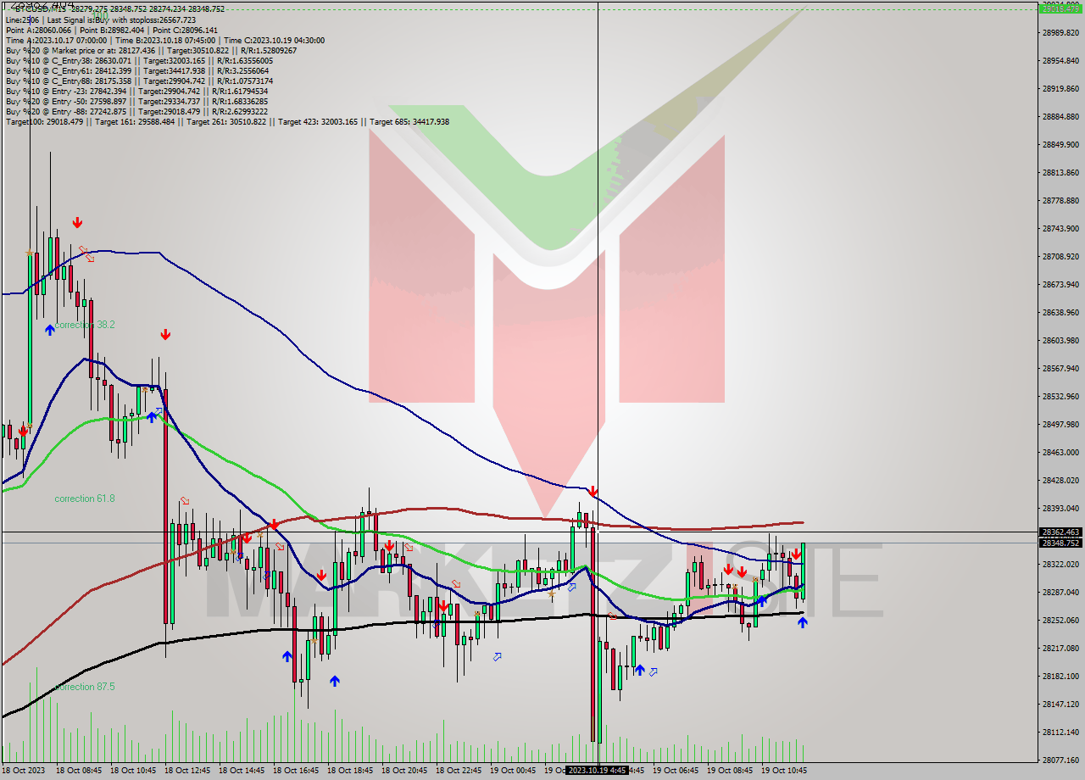Viewport: 1085px width, 780px height.
Task: Click the highlighted 28362.463 crosshair price label
Action: 1060,532
